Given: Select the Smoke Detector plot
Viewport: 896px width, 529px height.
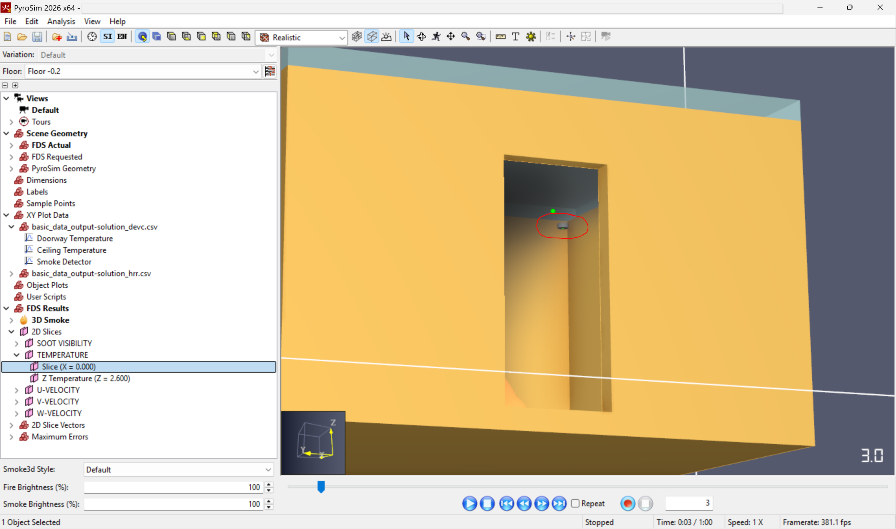Looking at the screenshot, I should [x=64, y=262].
